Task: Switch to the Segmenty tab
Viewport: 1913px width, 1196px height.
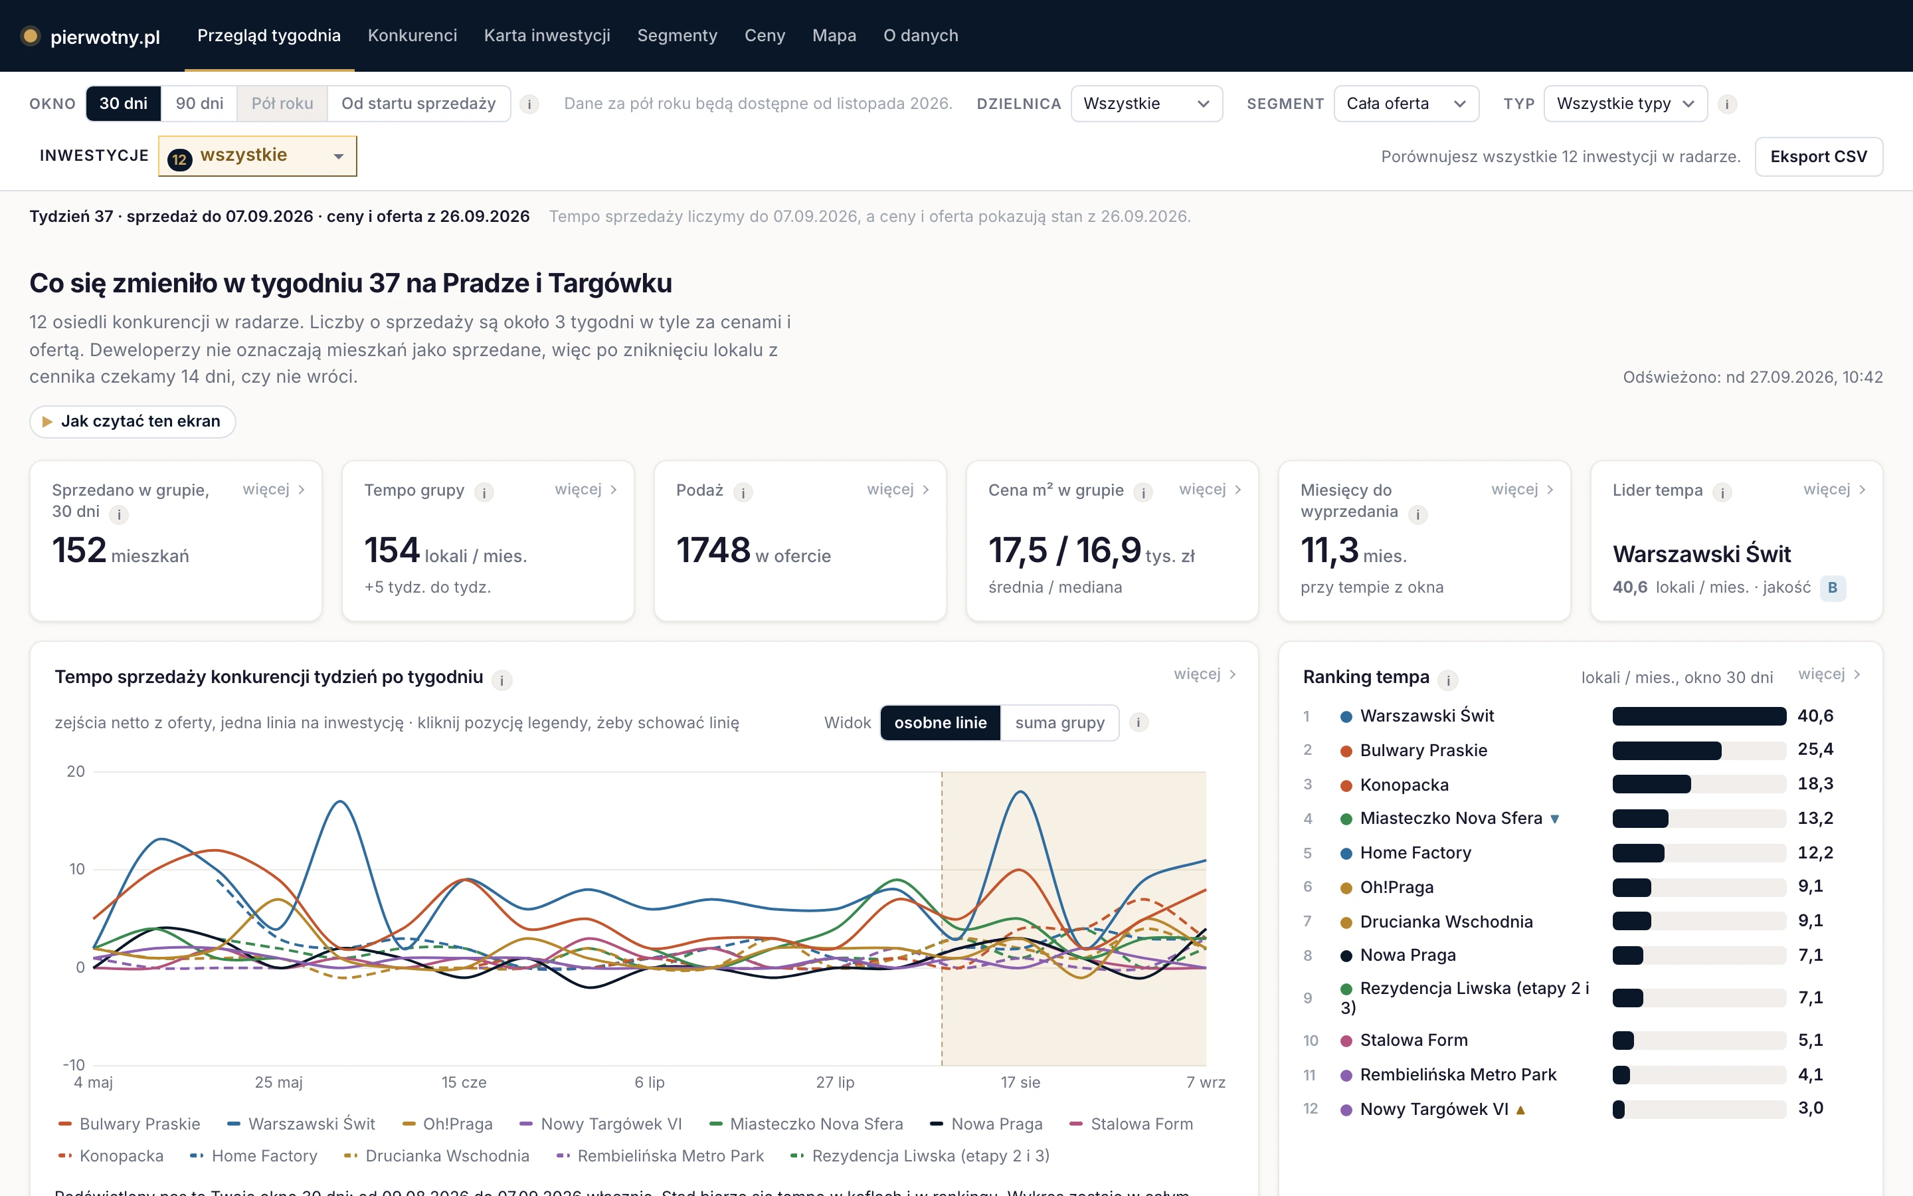Action: (678, 36)
